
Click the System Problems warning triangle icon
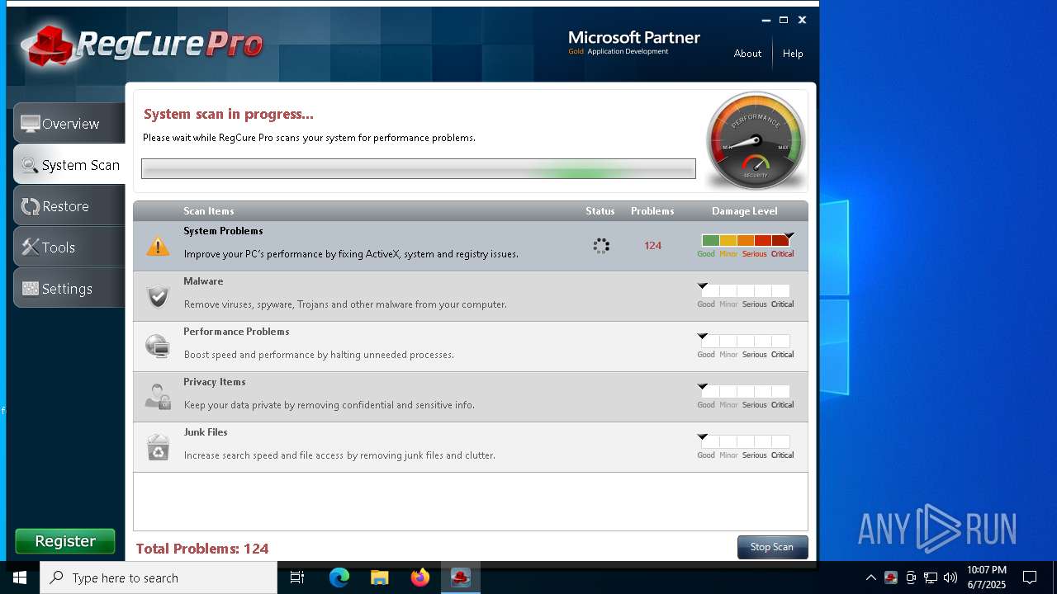tap(158, 246)
